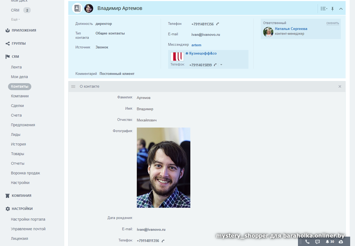Screen dimensions: 355x246
Task: Click the Источник value Звонок
Action: point(102,47)
